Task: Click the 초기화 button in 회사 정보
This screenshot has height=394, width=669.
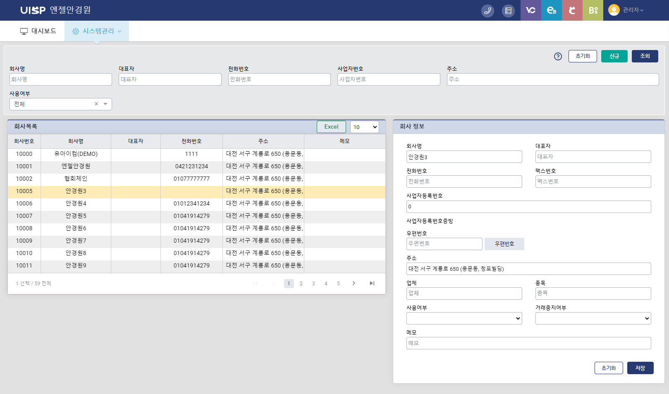Action: [609, 368]
